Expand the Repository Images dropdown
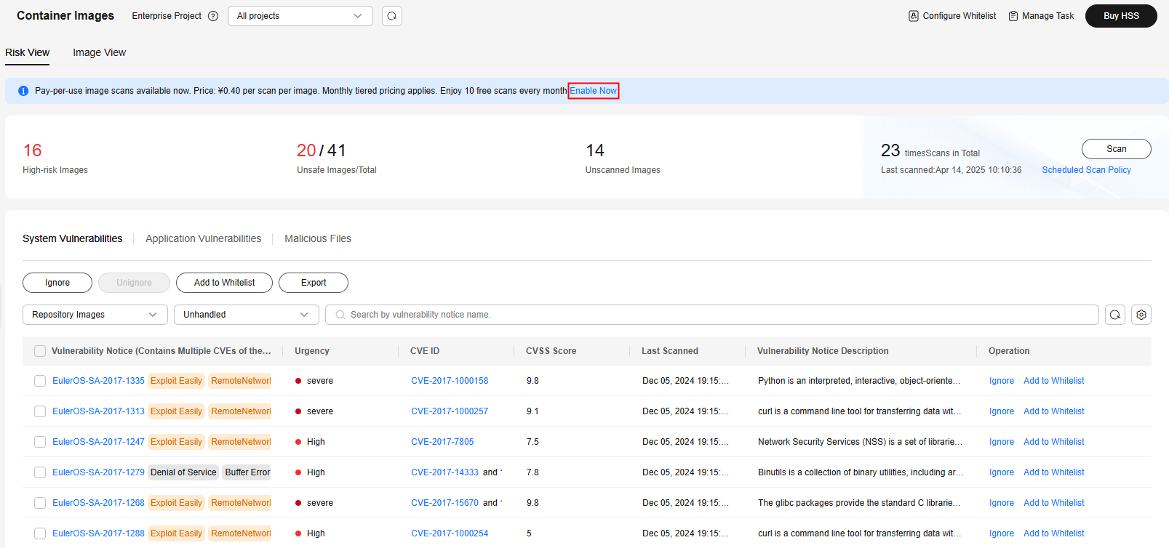Screen dimensions: 1169x548 (x=95, y=315)
